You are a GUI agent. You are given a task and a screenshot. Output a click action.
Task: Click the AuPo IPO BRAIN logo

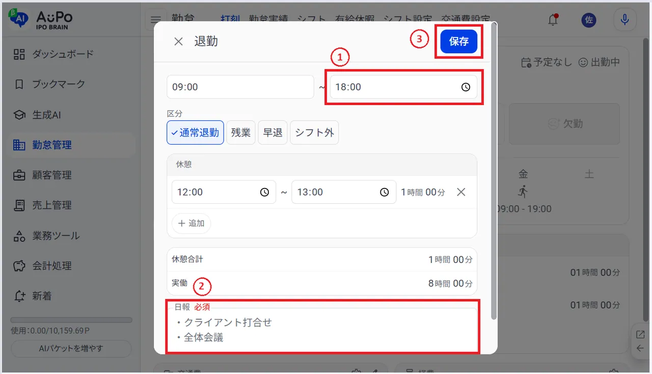pos(41,19)
